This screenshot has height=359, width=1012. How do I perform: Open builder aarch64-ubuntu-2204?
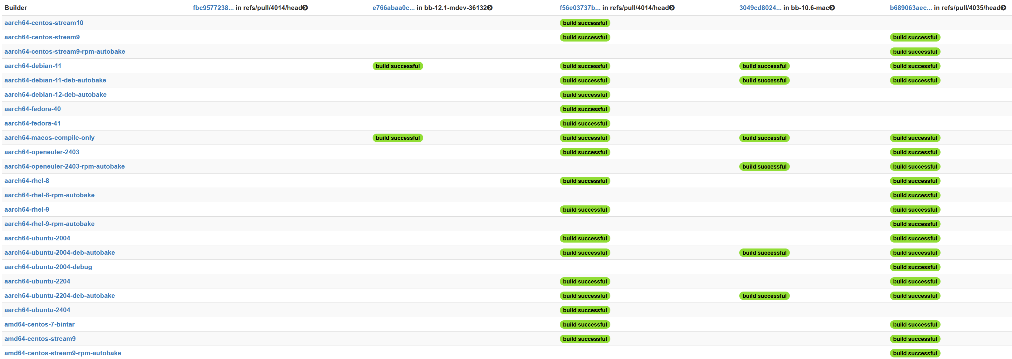click(x=37, y=281)
